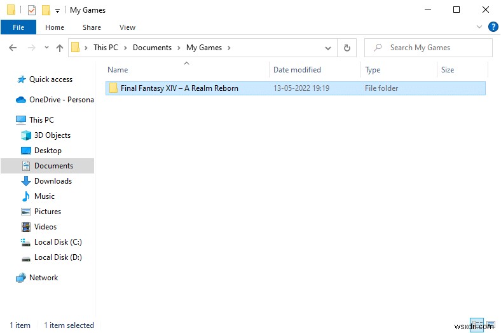Open the Quick Access Toolbar customize dropdown
This screenshot has height=333, width=501.
58,11
